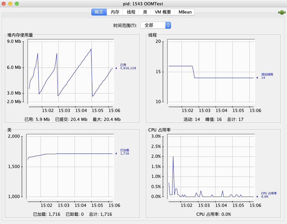Click the yellow minimize window button
The width and height of the screenshot is (287, 224).
10,4
